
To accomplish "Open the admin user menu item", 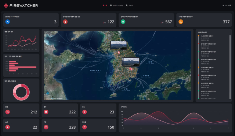I will pos(129,5).
